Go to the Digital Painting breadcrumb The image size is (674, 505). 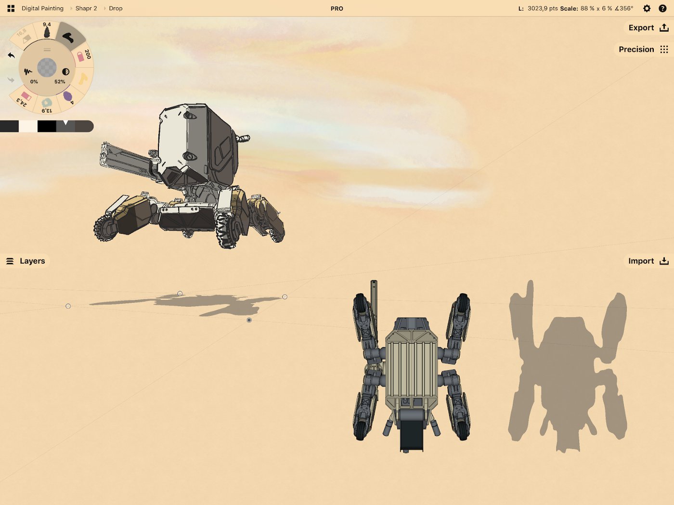pos(42,9)
